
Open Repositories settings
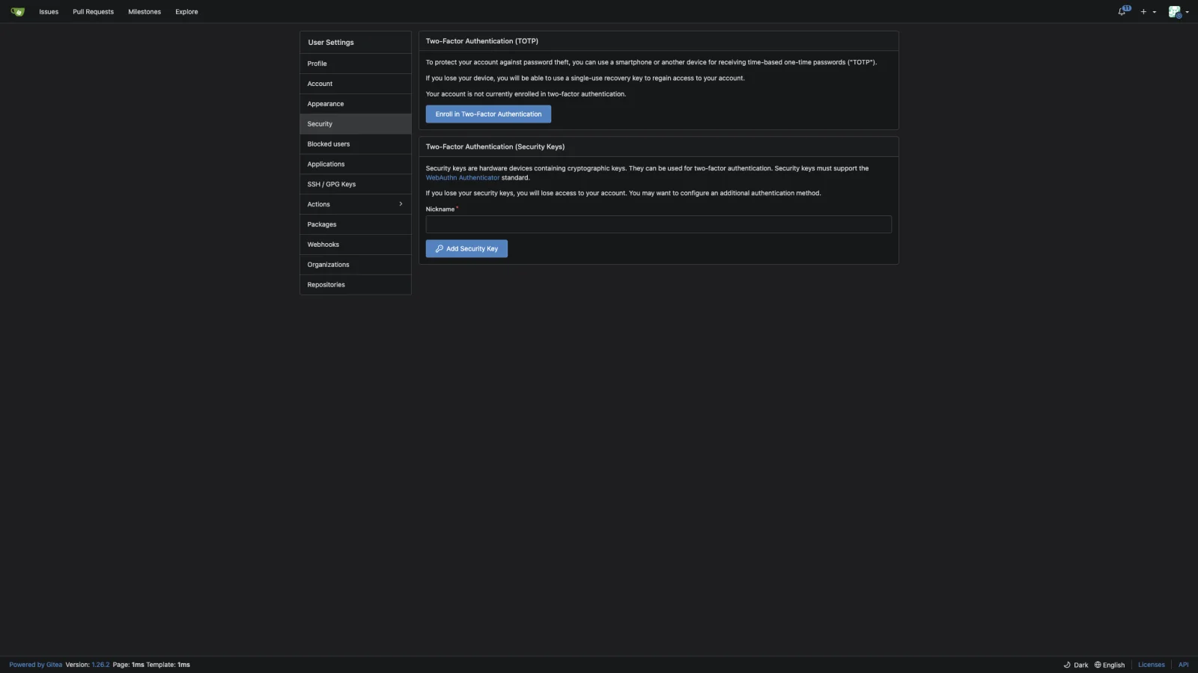(356, 285)
